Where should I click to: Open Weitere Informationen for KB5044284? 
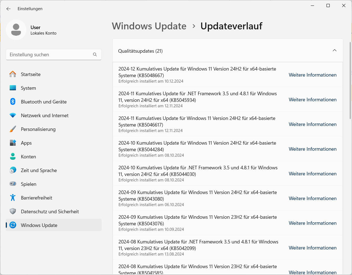click(x=312, y=149)
